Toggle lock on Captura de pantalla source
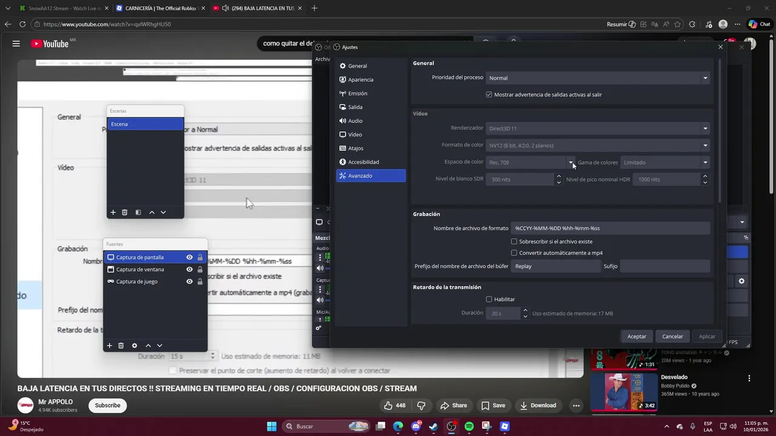Image resolution: width=776 pixels, height=436 pixels. coord(200,257)
